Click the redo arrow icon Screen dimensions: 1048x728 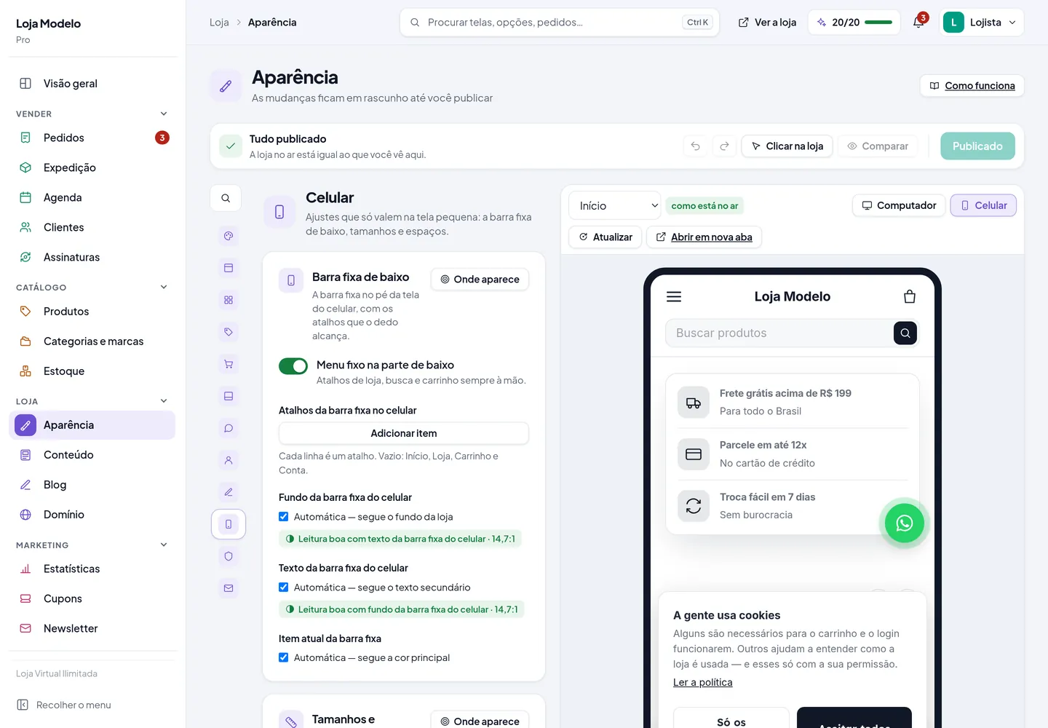pyautogui.click(x=724, y=146)
